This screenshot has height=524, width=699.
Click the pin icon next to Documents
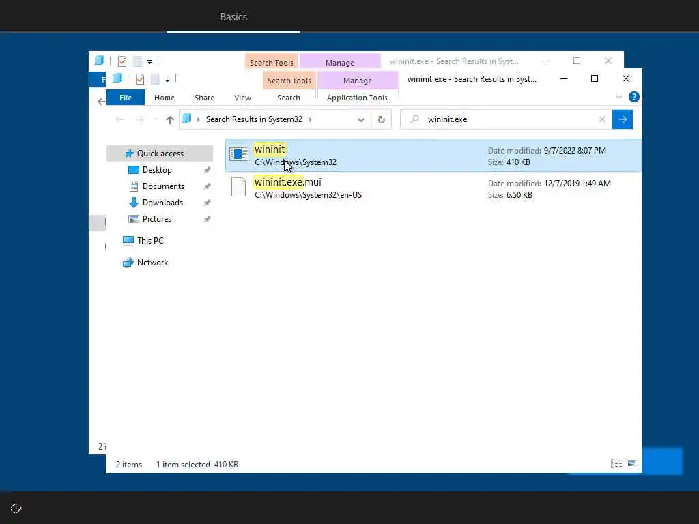tap(207, 187)
